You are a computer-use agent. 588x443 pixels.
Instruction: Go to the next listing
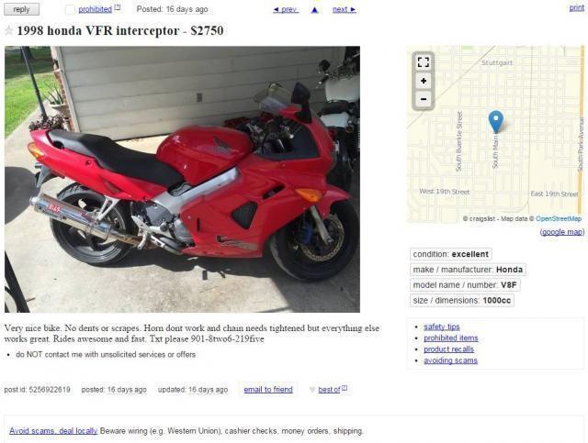point(345,9)
